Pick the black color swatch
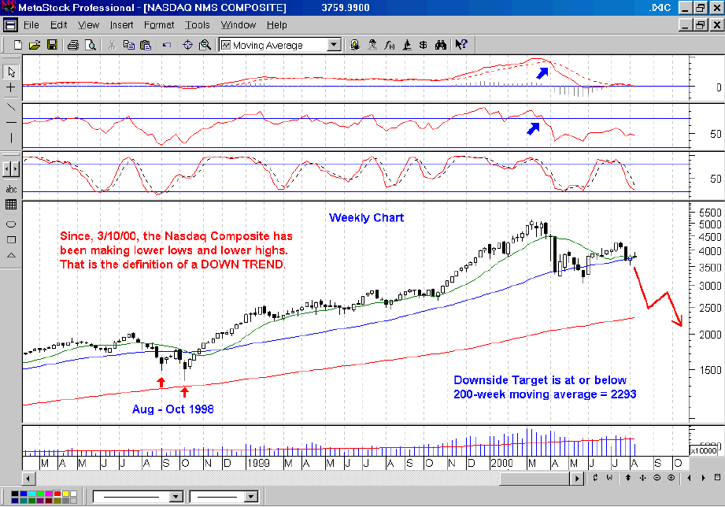This screenshot has width=725, height=507. click(15, 494)
